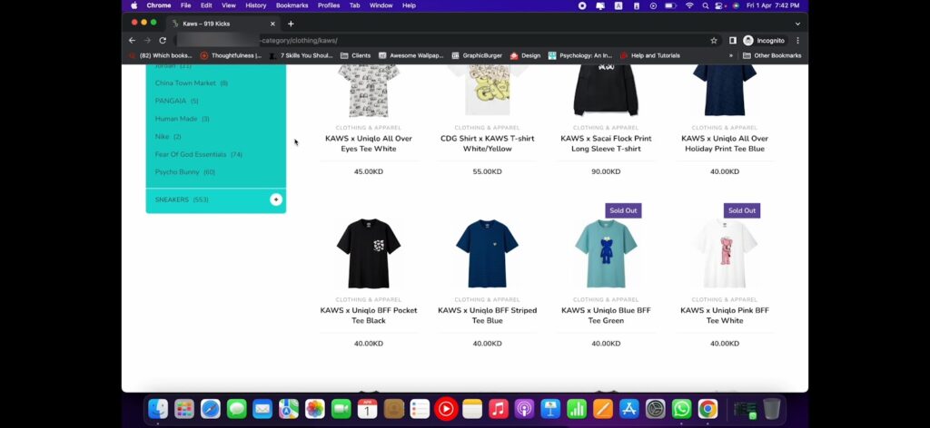This screenshot has height=428, width=930.
Task: Open the Awesome Wallpapers bookmark
Action: click(x=411, y=55)
